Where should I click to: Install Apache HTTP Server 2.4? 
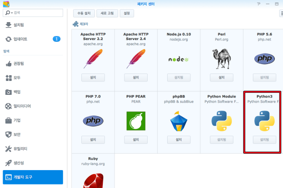(x=136, y=77)
